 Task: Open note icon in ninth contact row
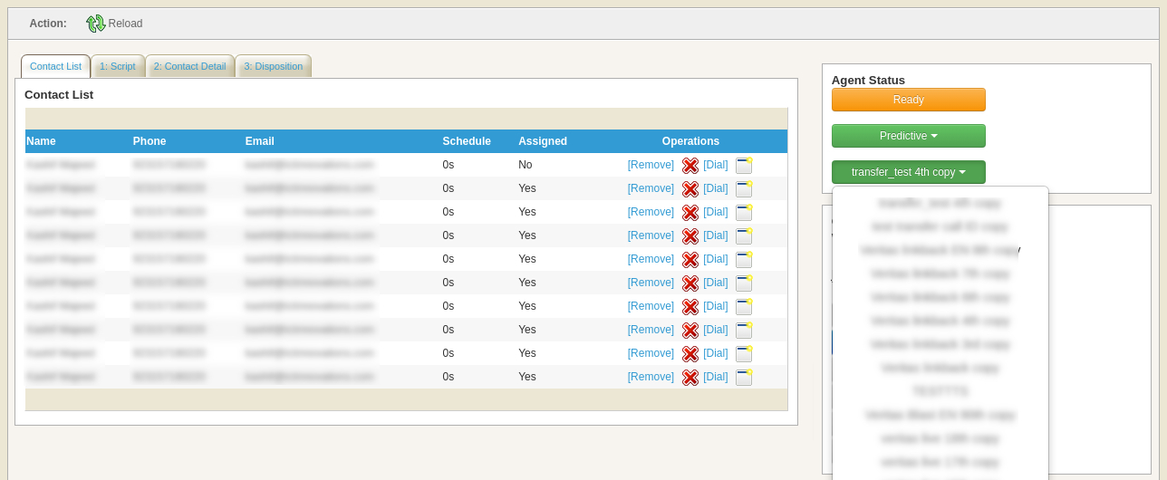tap(744, 353)
